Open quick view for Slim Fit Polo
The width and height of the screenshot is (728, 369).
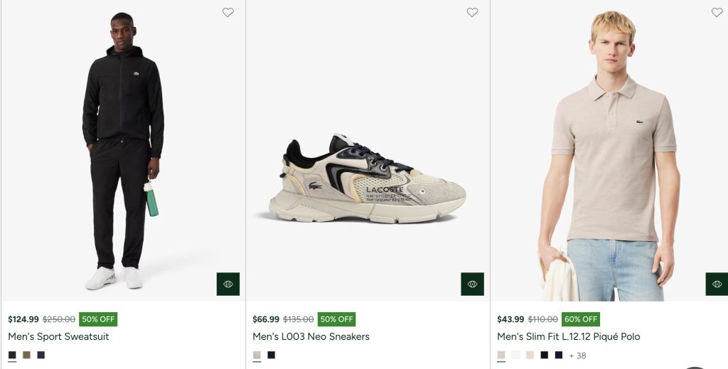[717, 284]
